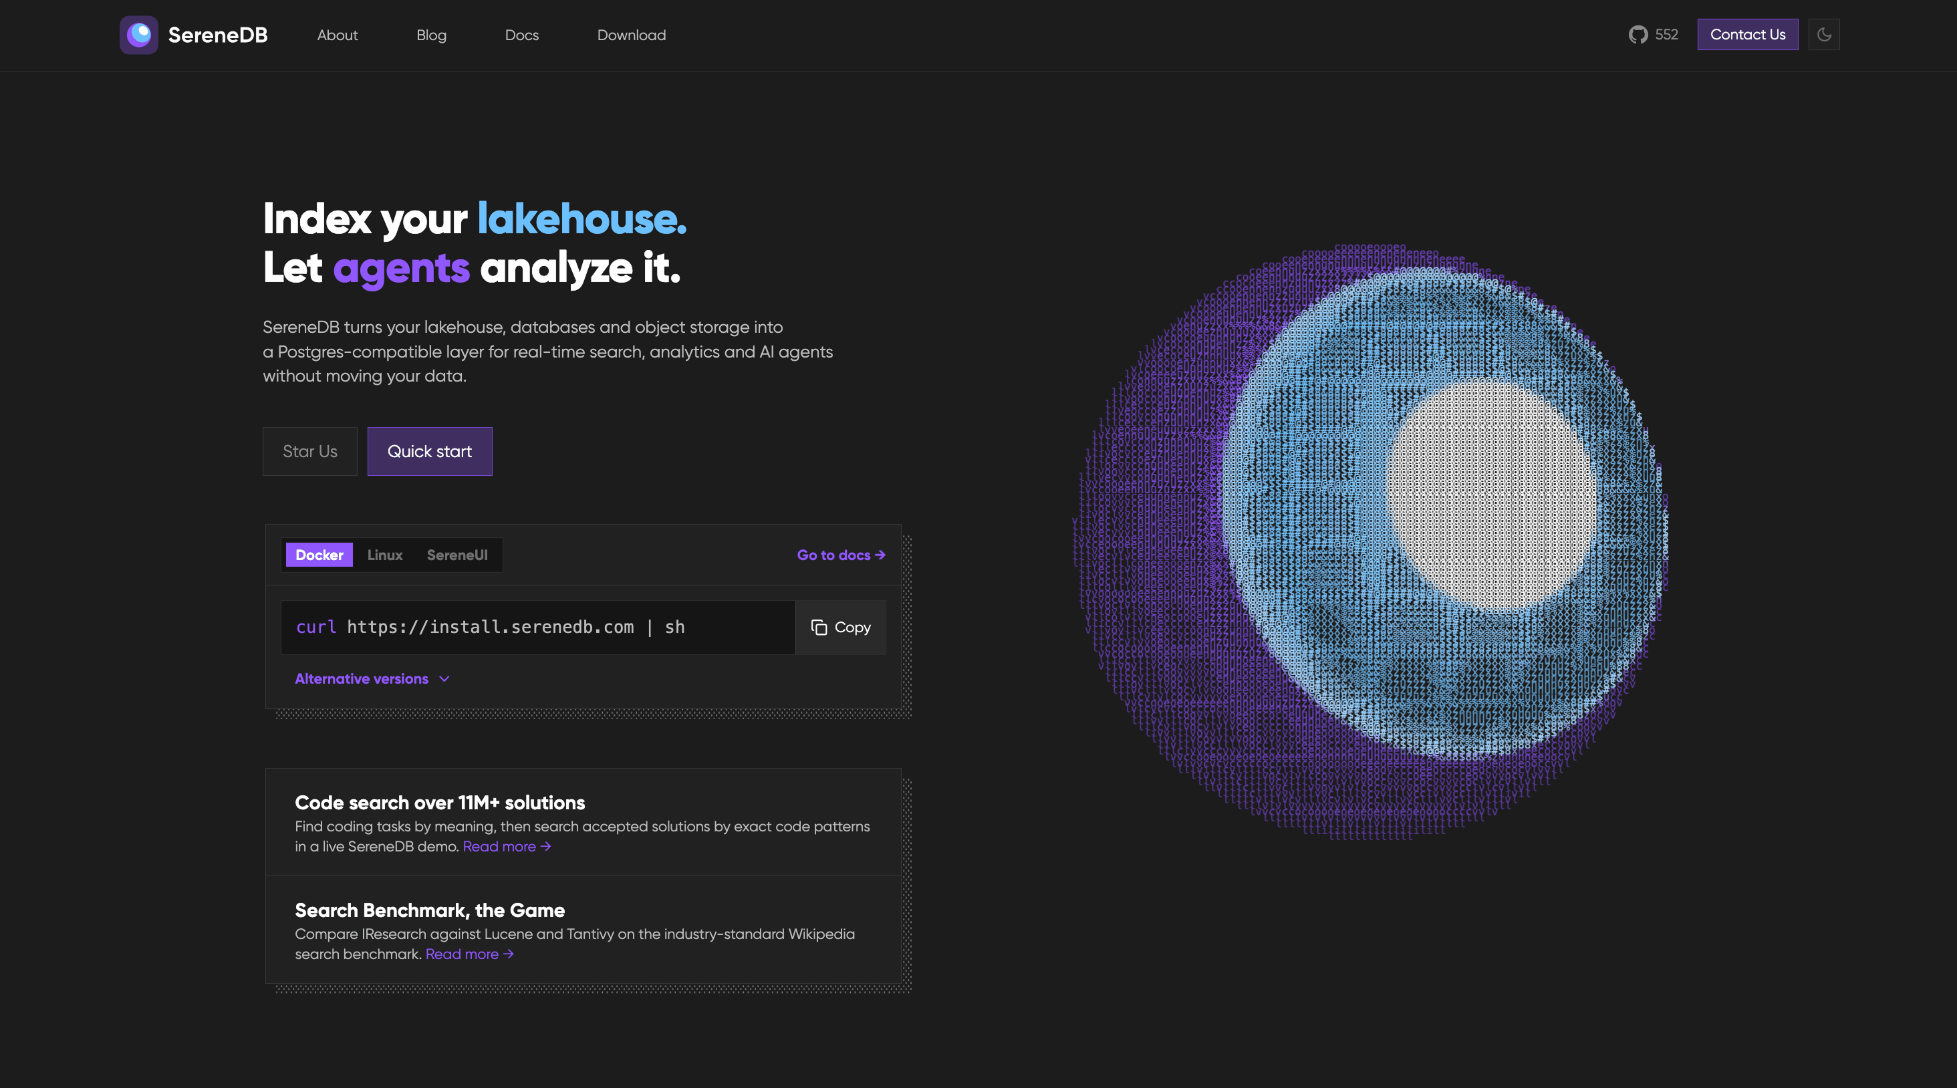Image resolution: width=1957 pixels, height=1088 pixels.
Task: Expand the Alternative versions chevron
Action: (x=444, y=679)
